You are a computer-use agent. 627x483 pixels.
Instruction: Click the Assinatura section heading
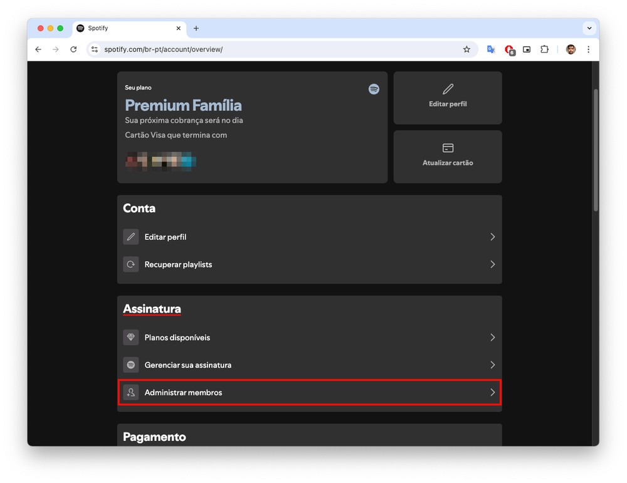152,309
